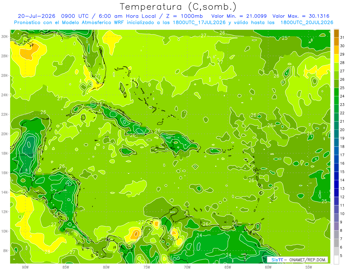
Task: Click the color scale label '31'
Action: (342, 37)
